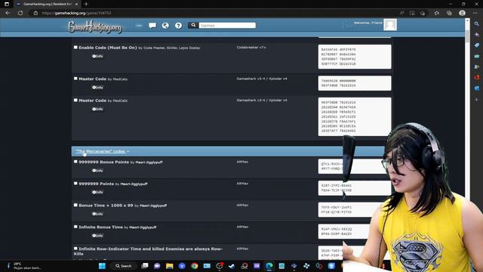Viewport: 483px width, 272px height.
Task: Reload the page with refresh icon
Action: pyautogui.click(x=20, y=13)
